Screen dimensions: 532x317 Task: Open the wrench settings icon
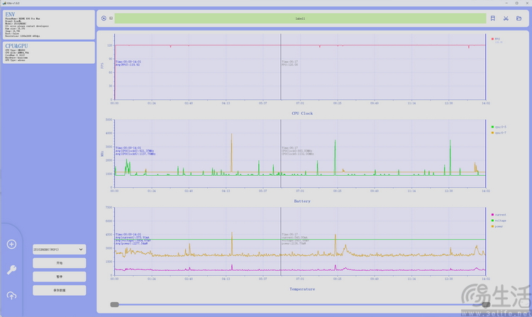11,269
